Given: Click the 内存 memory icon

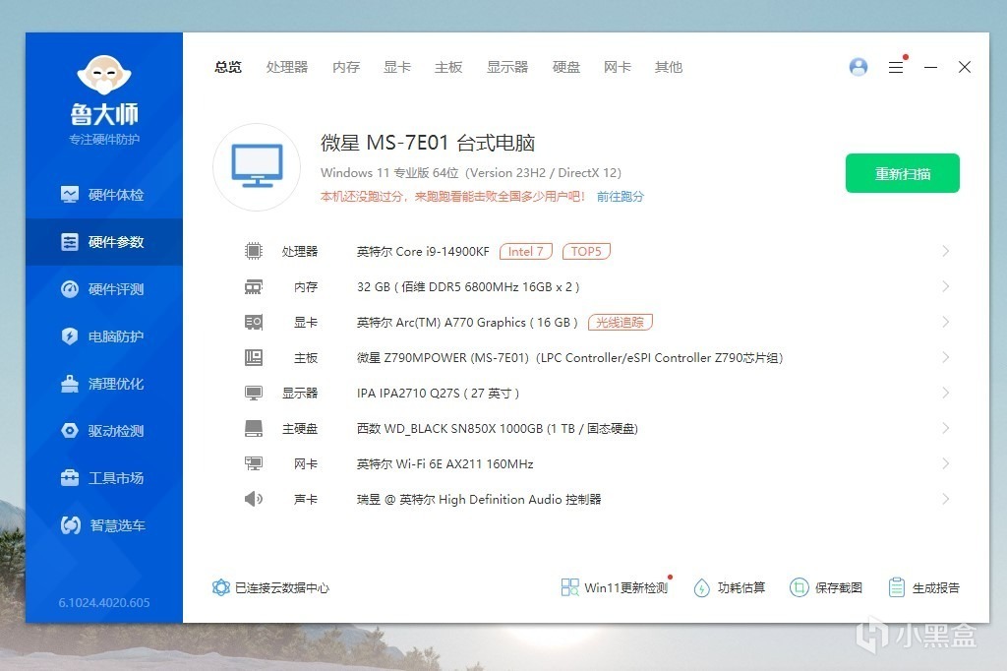Looking at the screenshot, I should 254,286.
